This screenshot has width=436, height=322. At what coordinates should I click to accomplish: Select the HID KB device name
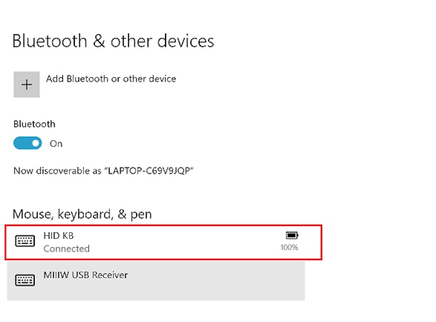point(58,235)
